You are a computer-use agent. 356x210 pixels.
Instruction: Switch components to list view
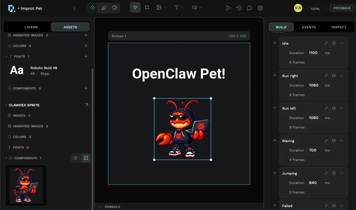pyautogui.click(x=75, y=158)
